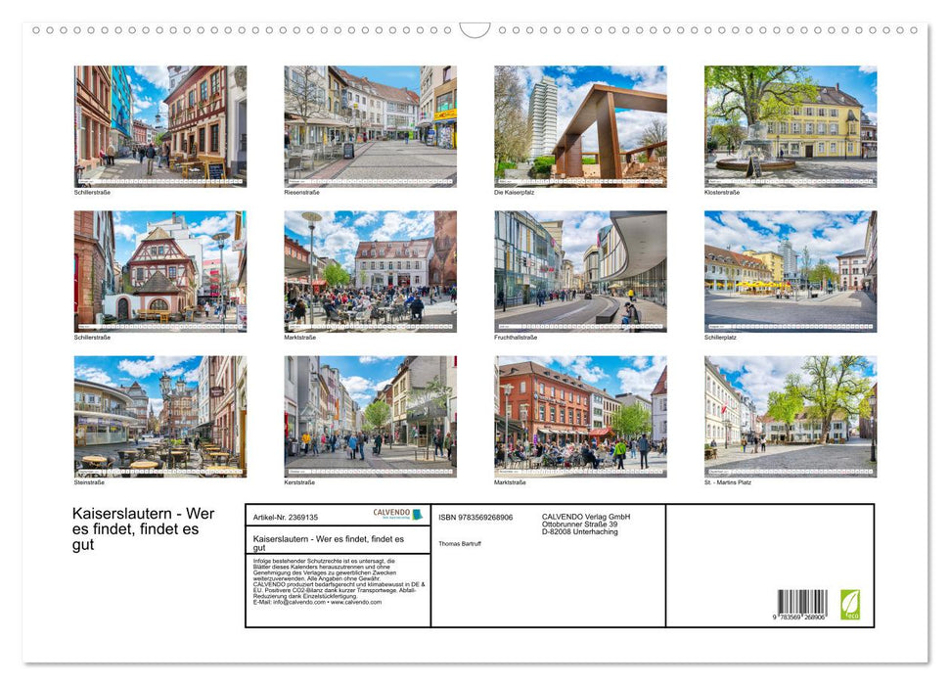Click the calendar hanger notch at top center
Image resolution: width=950 pixels, height=685 pixels.
(475, 30)
